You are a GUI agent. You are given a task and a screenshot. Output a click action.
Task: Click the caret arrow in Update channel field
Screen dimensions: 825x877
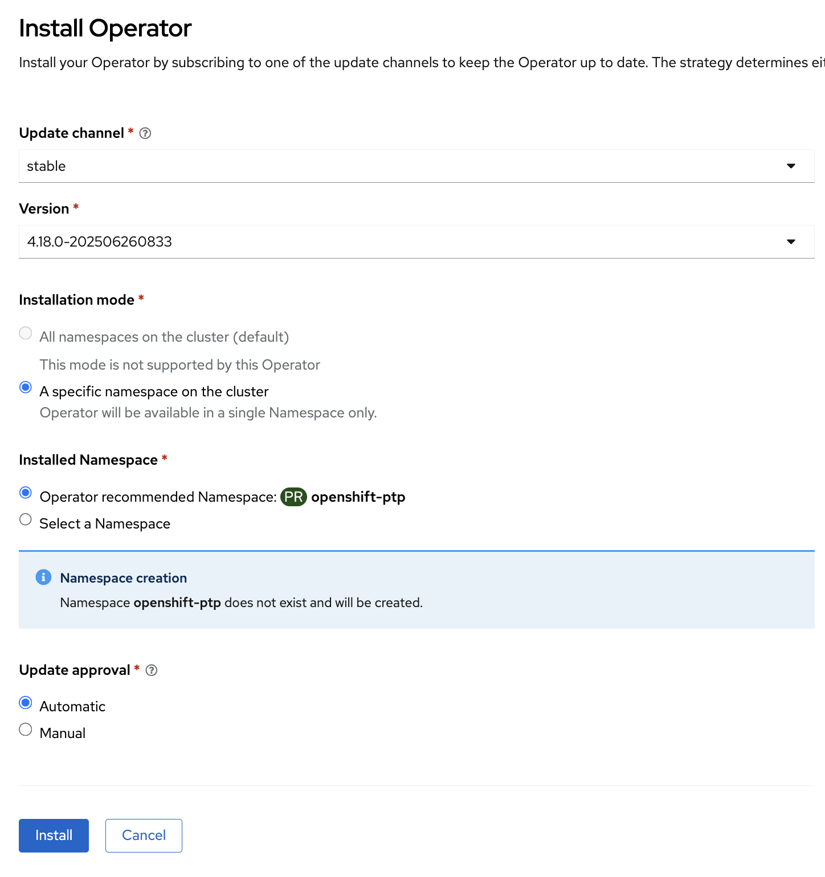791,166
